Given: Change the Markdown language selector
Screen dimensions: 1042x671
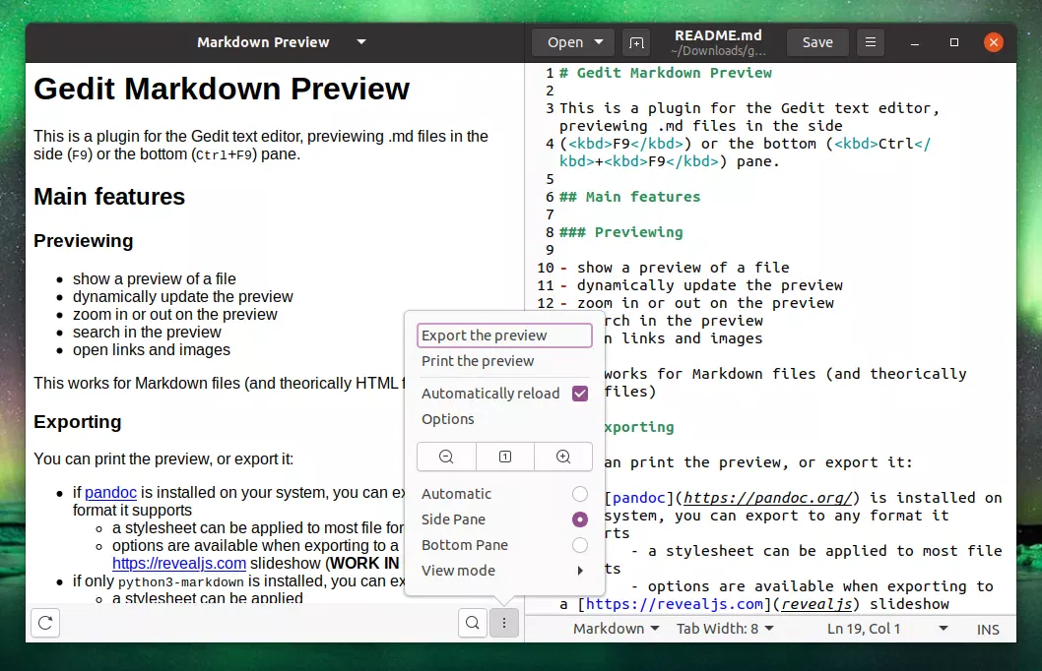Looking at the screenshot, I should pos(616,629).
